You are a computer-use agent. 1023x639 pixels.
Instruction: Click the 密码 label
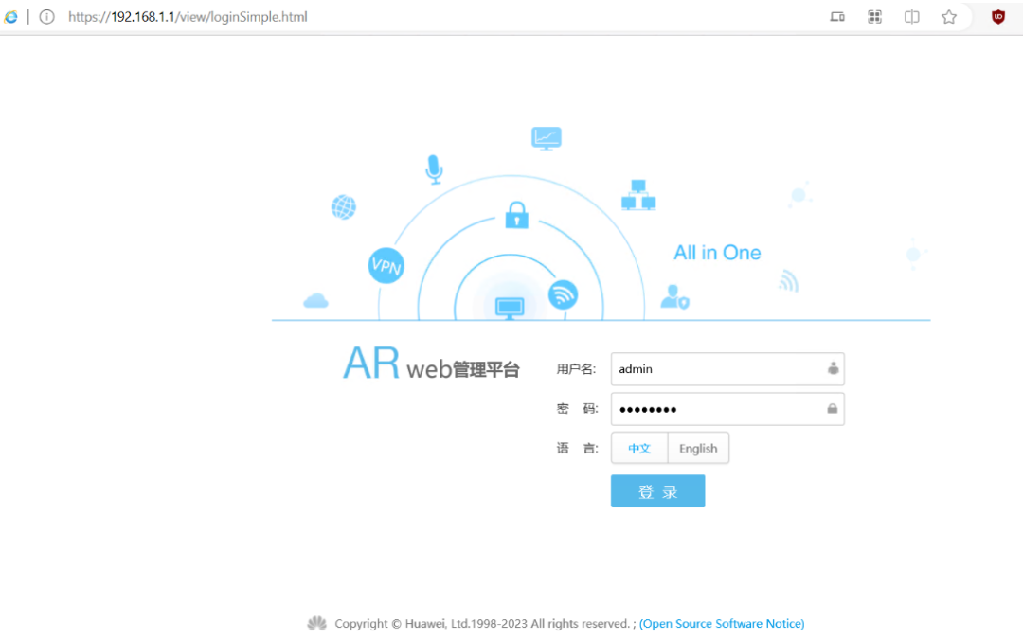coord(577,409)
